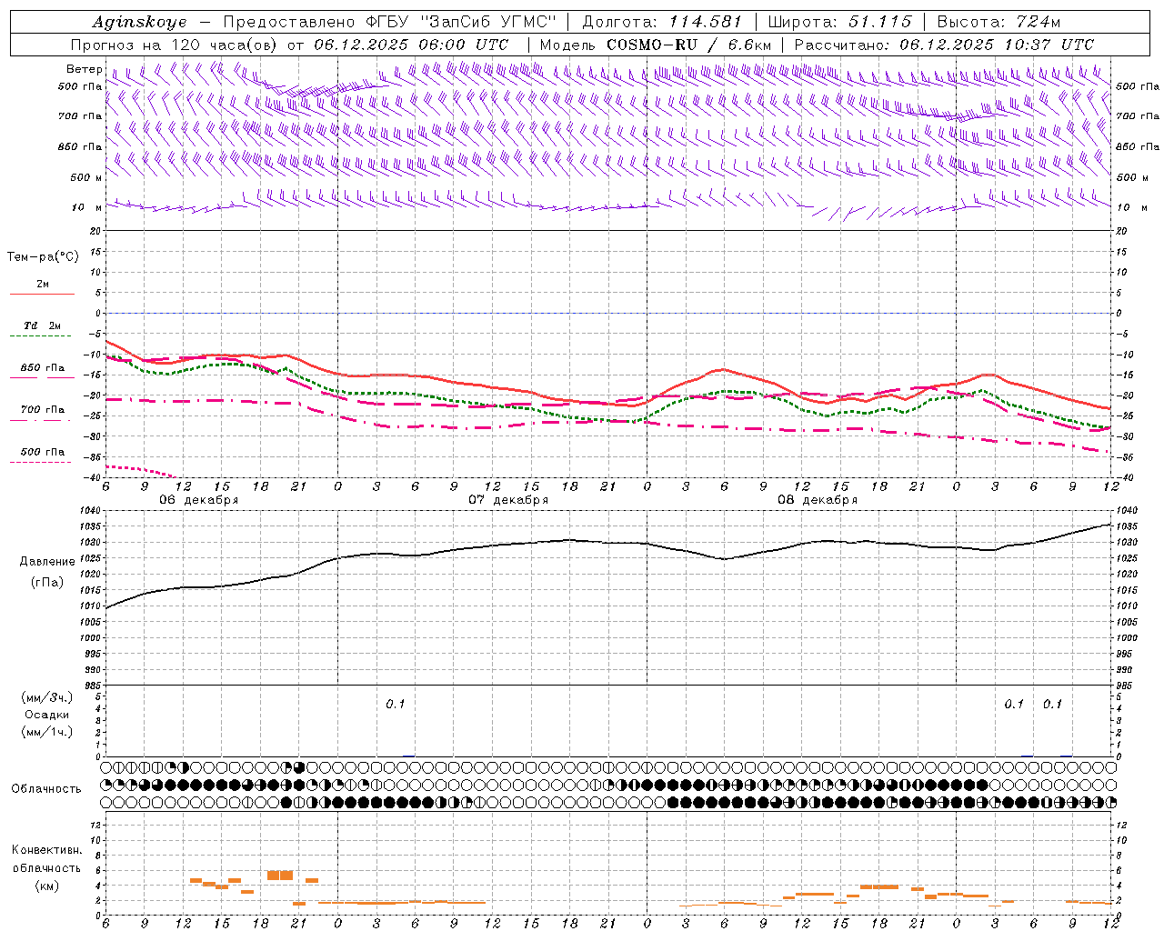Click the 07 декабря date label
The height and width of the screenshot is (931, 1164).
point(508,500)
